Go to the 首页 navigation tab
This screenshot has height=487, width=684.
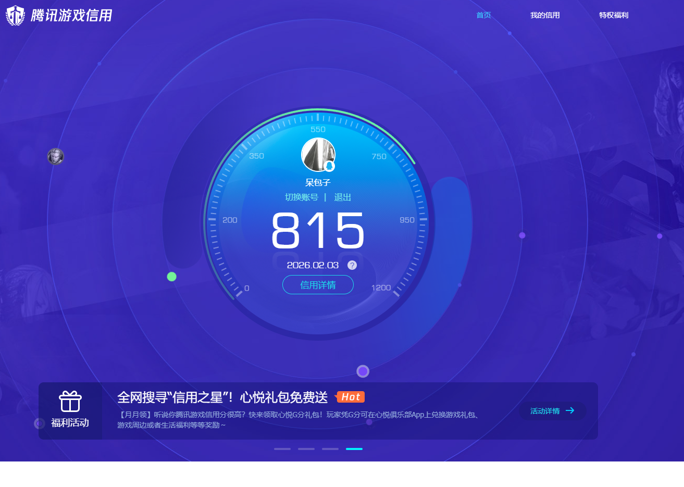tap(483, 15)
